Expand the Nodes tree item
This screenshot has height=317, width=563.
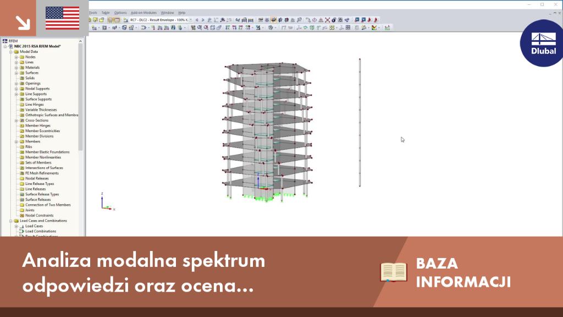tap(16, 57)
